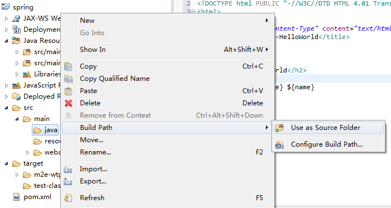
Task: Collapse the src folder node
Action: 6,108
